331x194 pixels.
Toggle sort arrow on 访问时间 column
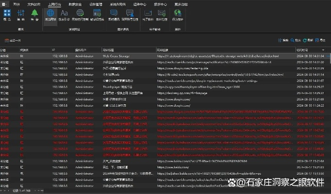pyautogui.click(x=323, y=50)
